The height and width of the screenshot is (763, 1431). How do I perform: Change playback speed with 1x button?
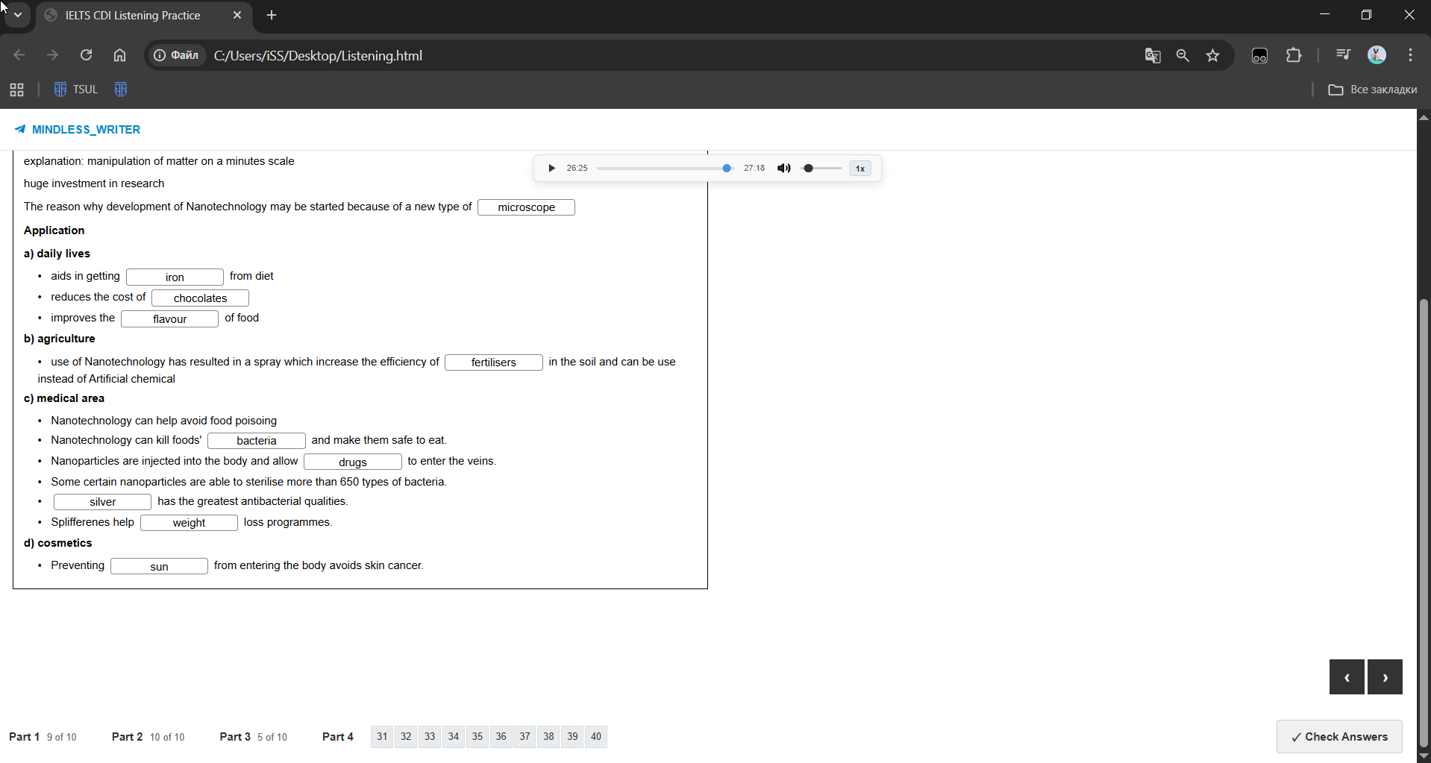(x=860, y=169)
